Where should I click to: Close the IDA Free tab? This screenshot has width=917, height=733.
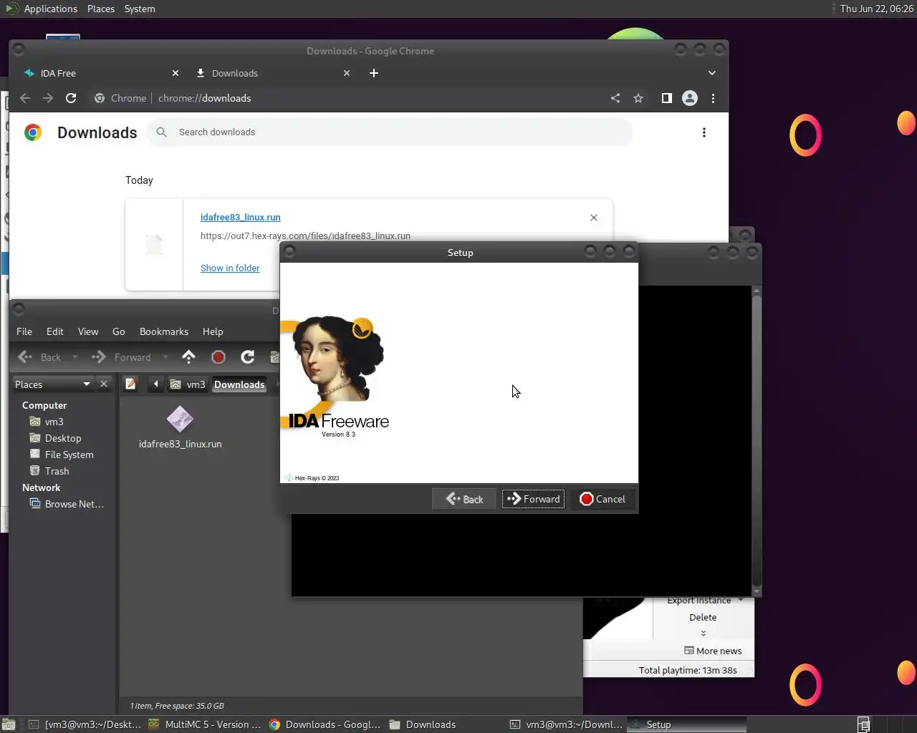coord(176,73)
